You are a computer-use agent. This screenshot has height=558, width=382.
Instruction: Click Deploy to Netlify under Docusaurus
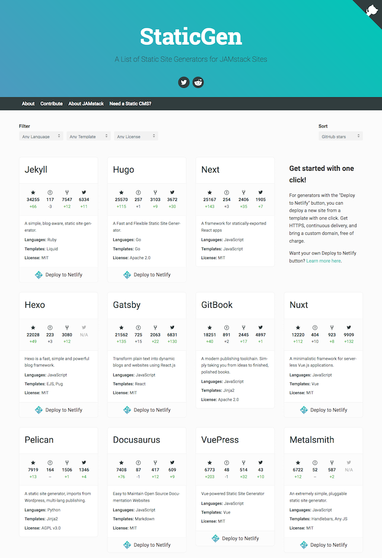(x=147, y=545)
